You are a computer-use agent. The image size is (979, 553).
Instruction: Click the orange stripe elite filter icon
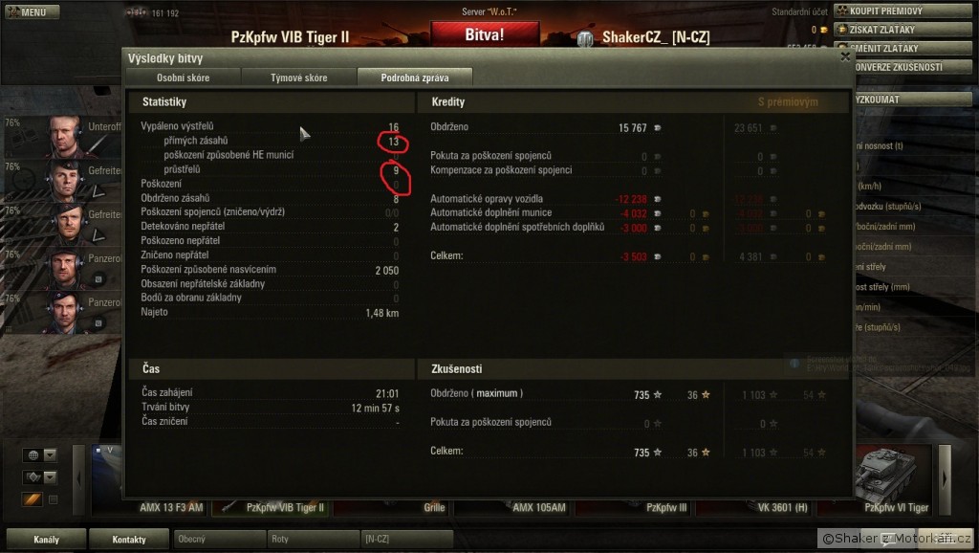pos(33,499)
